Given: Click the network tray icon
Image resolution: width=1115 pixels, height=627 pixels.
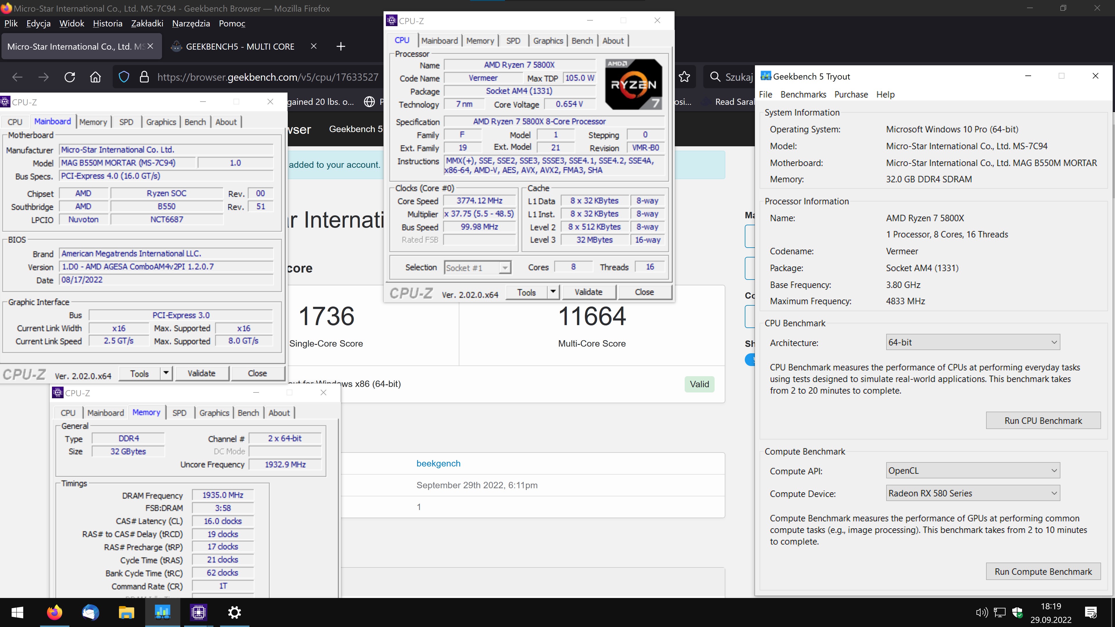Looking at the screenshot, I should pos(999,612).
